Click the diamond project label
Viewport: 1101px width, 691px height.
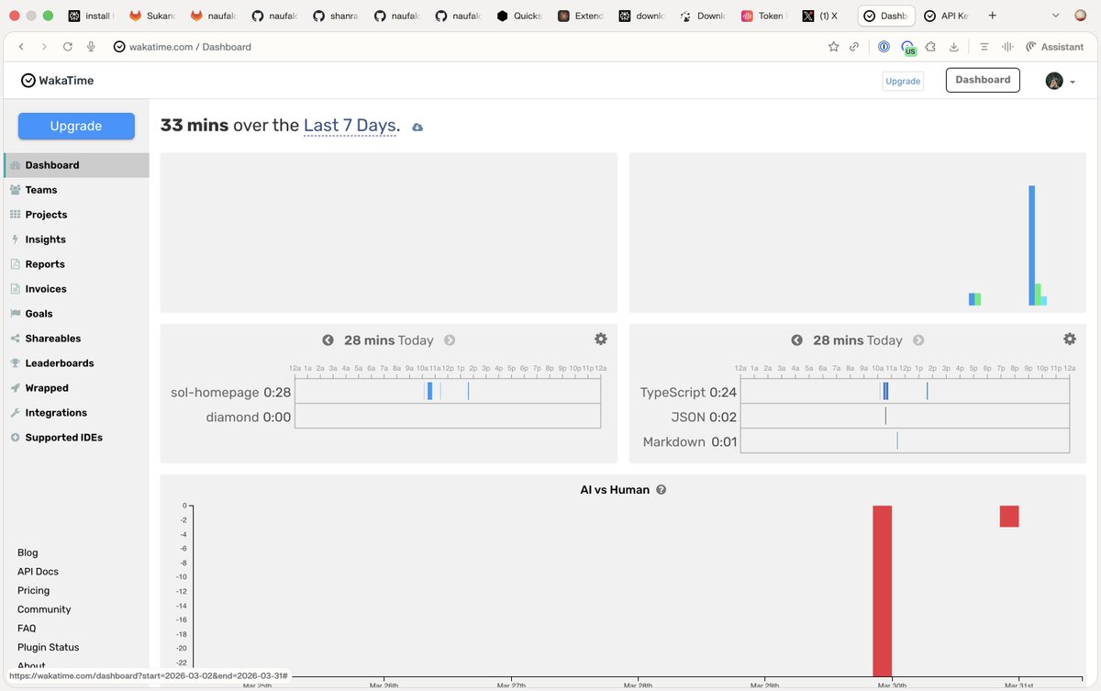pyautogui.click(x=232, y=418)
